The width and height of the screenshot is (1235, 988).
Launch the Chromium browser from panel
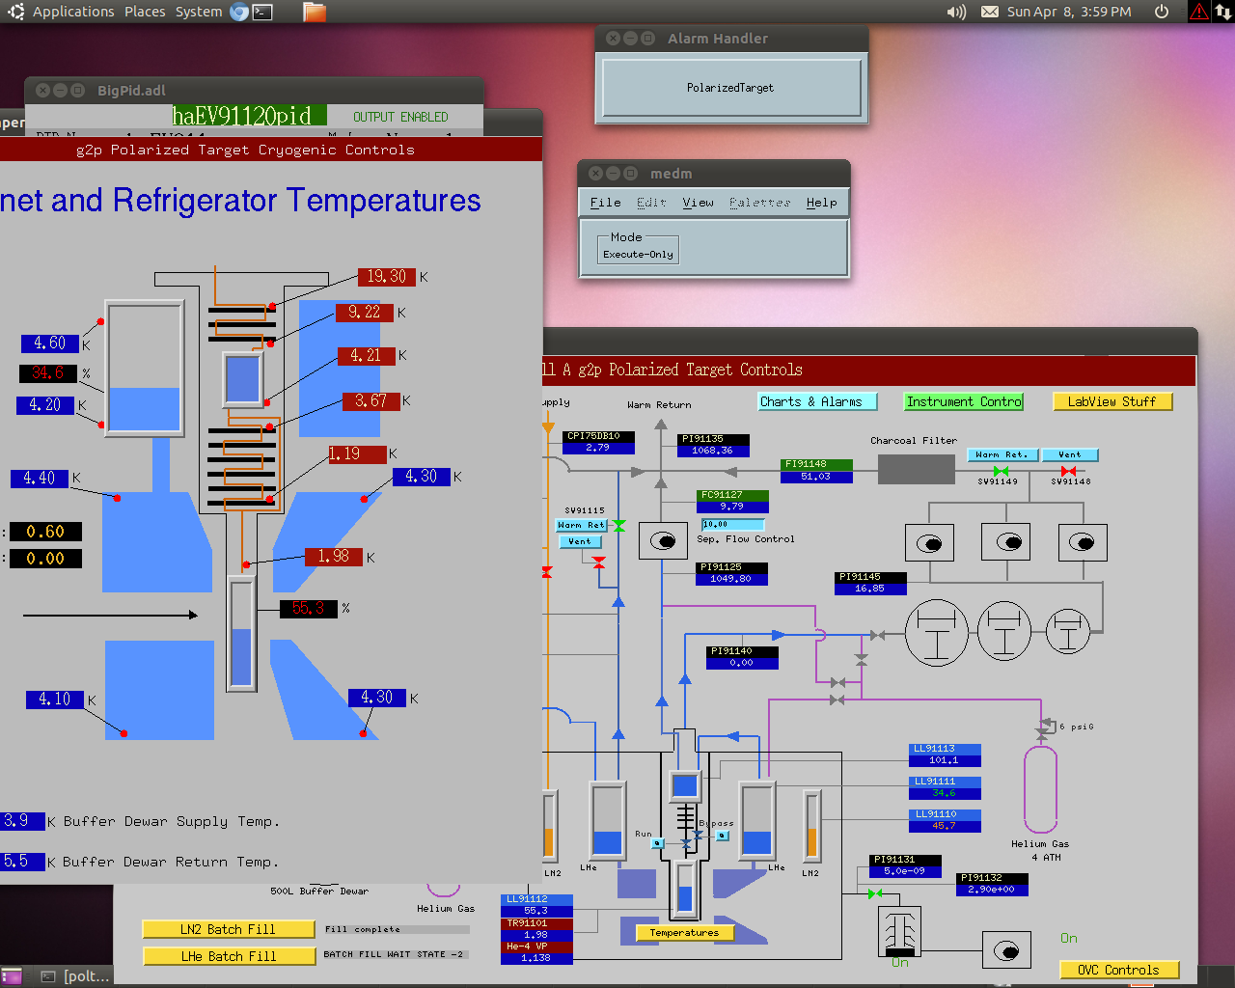click(x=239, y=12)
